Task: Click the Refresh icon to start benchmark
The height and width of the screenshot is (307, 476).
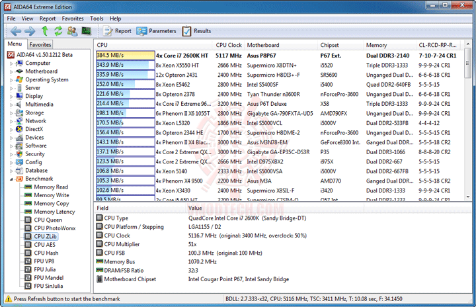Action: tap(58, 30)
